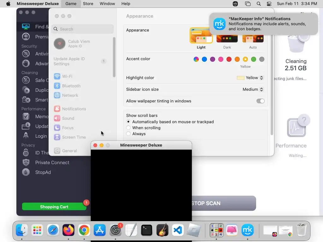Open the Highlight color Yellow dropdown

click(x=250, y=78)
